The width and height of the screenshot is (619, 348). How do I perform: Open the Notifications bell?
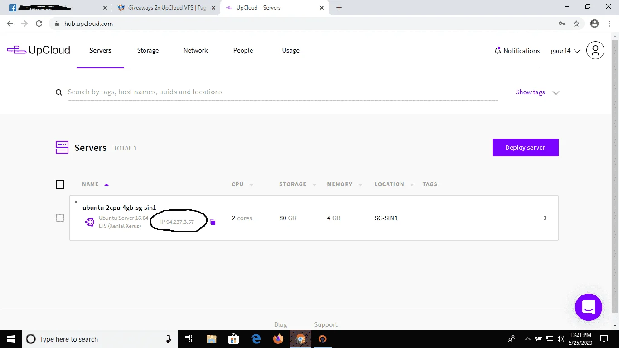[x=498, y=50]
